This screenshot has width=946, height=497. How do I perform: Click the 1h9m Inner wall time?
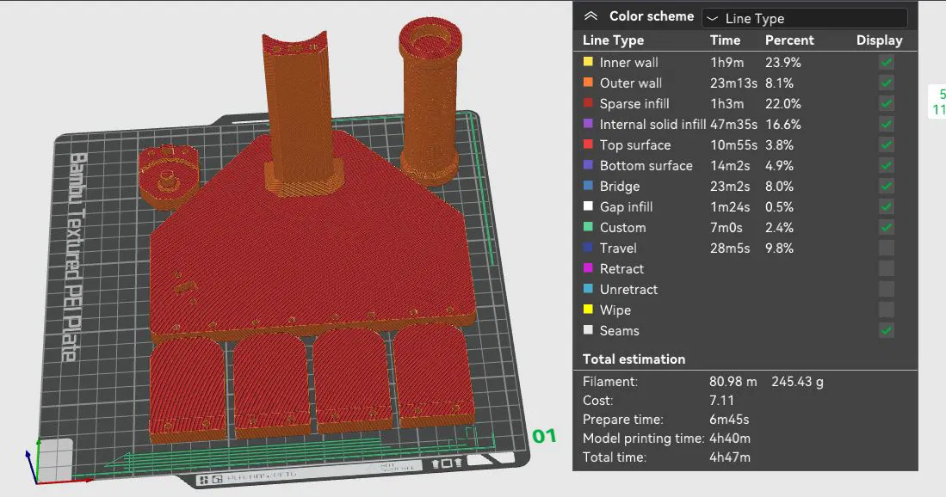pos(727,62)
